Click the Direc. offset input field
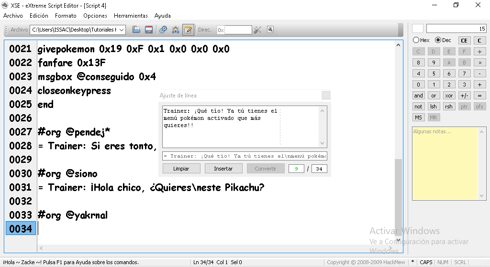Screen dimensions: 490x267 click(x=238, y=30)
